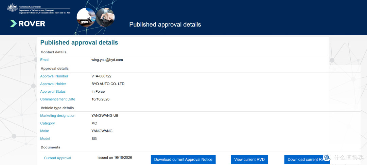Click the department name text in header
367x165 pixels.
[45, 11]
